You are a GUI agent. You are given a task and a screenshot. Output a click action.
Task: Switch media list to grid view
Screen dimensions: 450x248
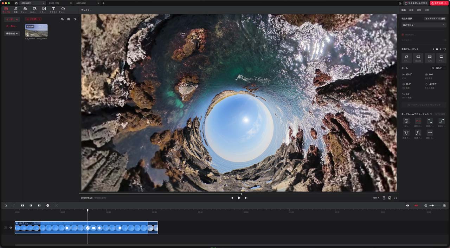coord(69,19)
